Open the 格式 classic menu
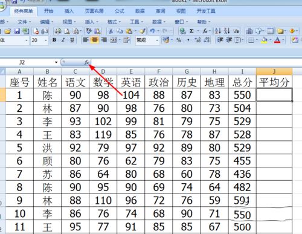The width and height of the screenshot is (302, 234). [114, 22]
